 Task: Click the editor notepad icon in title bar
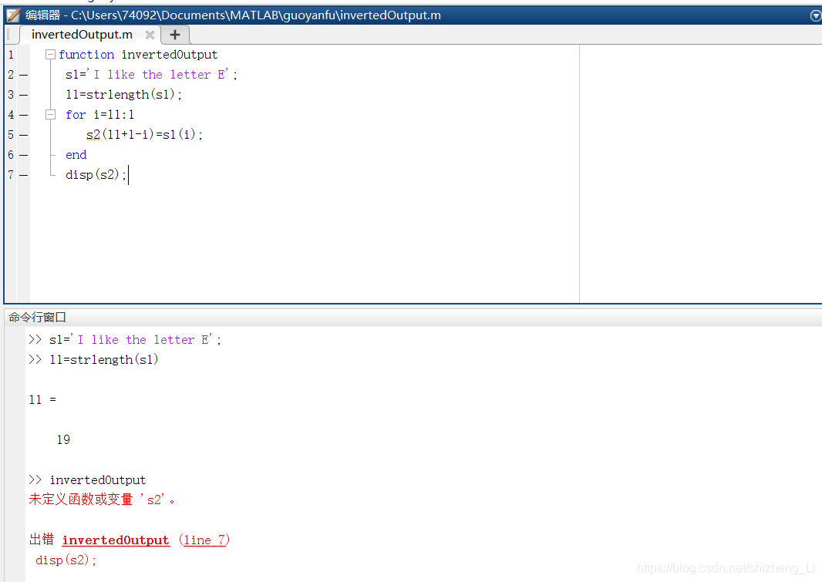tap(14, 15)
